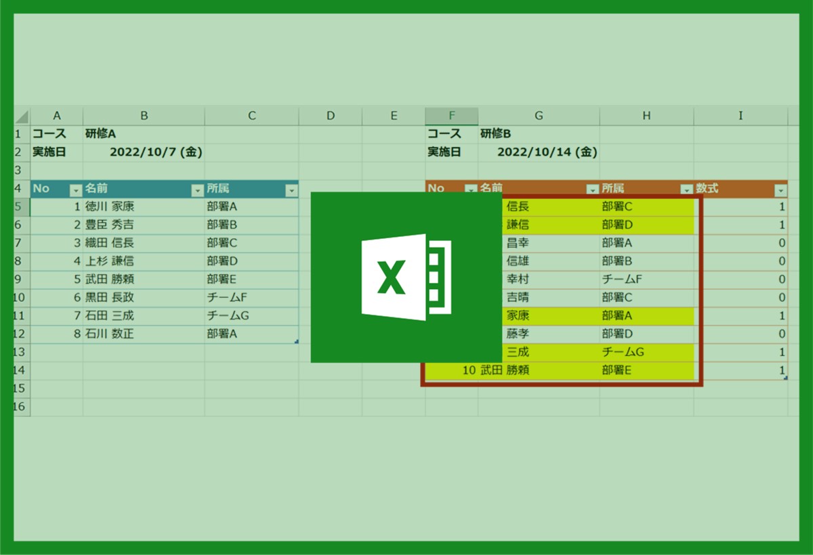Open the 名前 filter dropdown in column G
This screenshot has height=555, width=813.
coord(592,190)
